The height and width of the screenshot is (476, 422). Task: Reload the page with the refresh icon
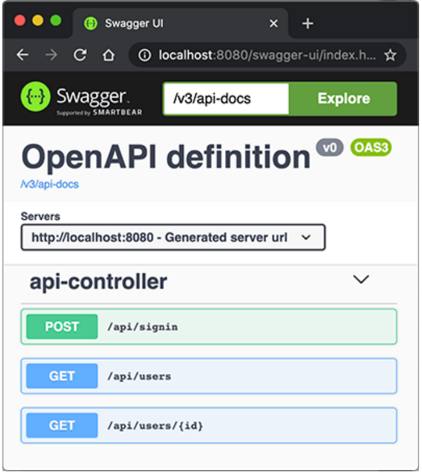click(x=80, y=55)
